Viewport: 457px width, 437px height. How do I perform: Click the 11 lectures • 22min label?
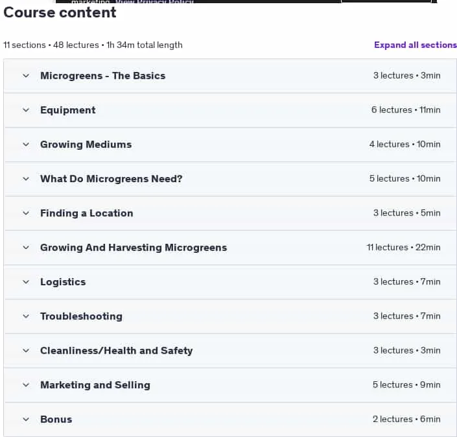(403, 248)
